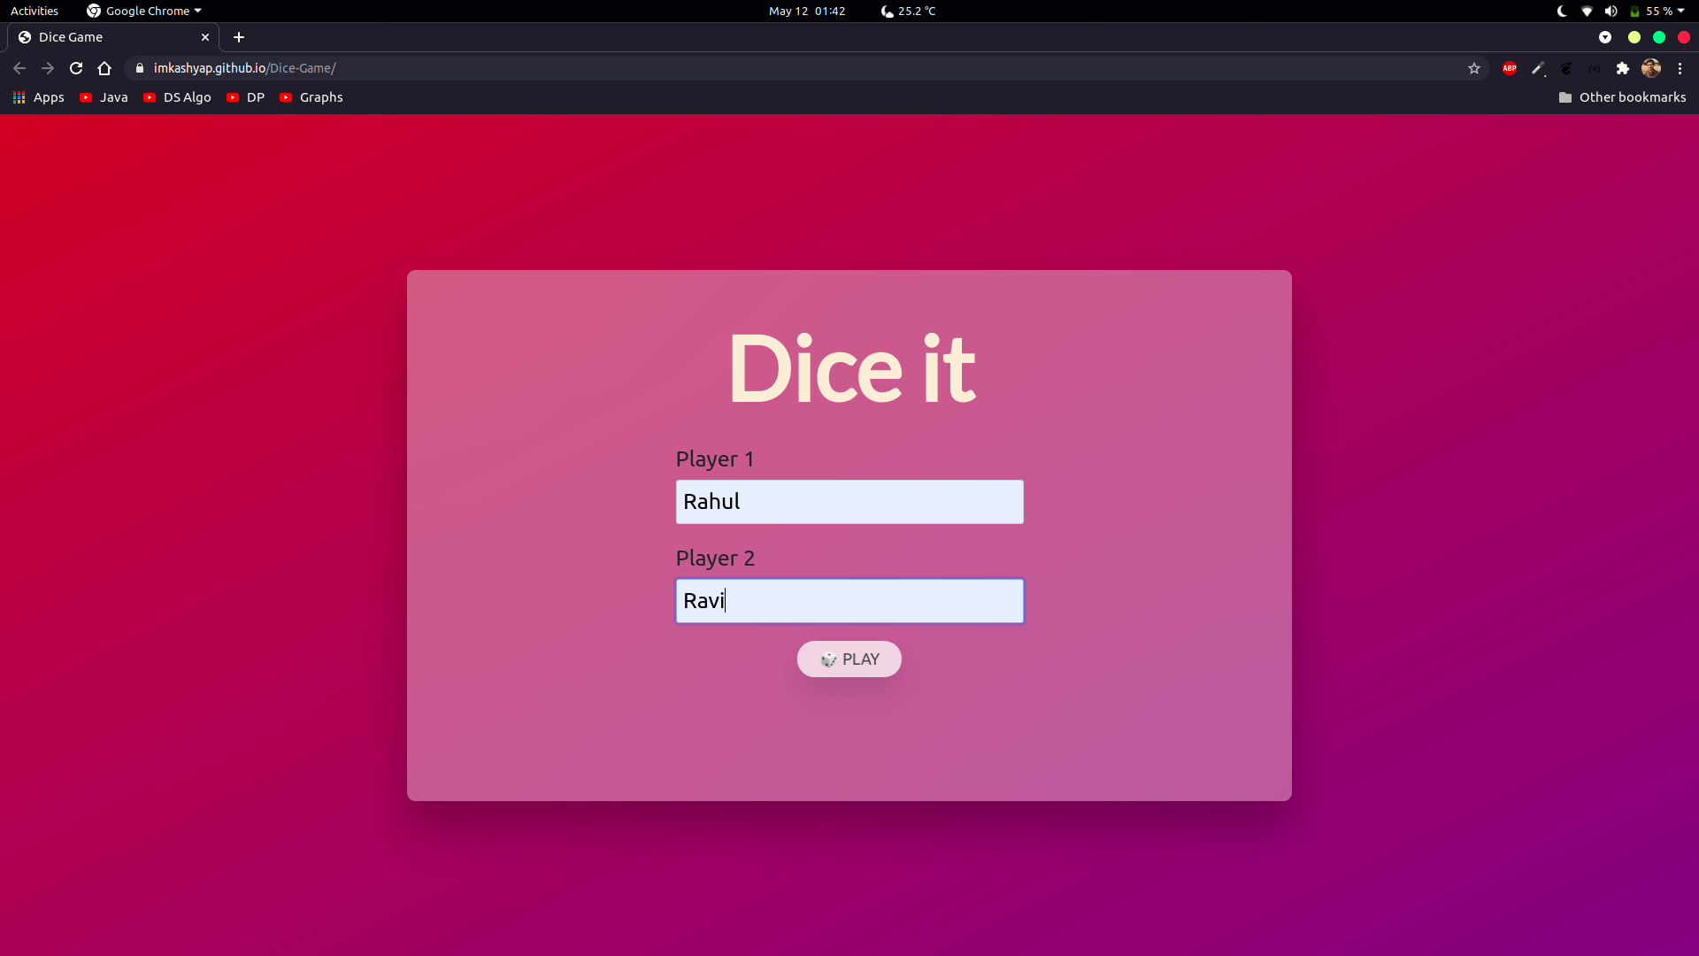Open the DS Algo bookmark
The height and width of the screenshot is (956, 1699).
(x=177, y=97)
